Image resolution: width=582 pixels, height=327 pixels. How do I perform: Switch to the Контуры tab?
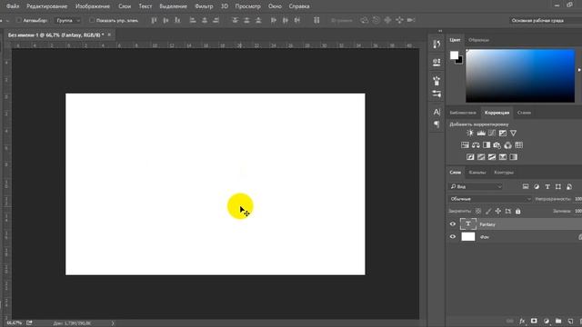tap(504, 173)
